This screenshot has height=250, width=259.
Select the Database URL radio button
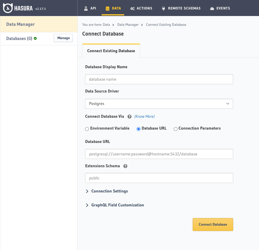pos(138,129)
